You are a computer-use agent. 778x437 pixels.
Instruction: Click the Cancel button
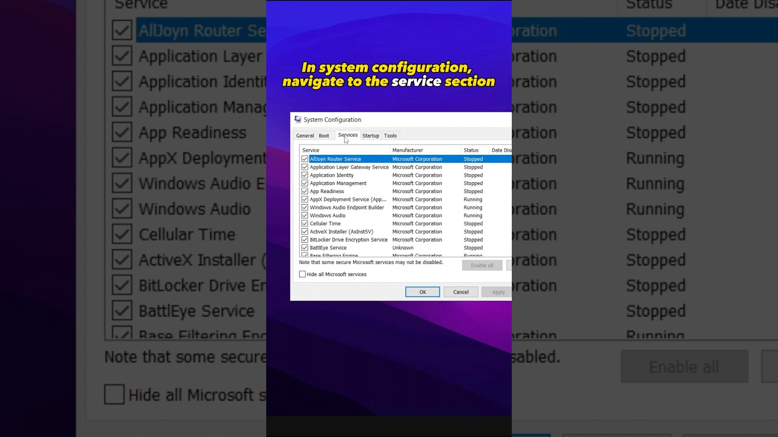[461, 292]
